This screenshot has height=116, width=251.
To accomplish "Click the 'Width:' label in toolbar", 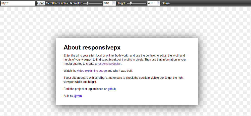I will [77, 3].
